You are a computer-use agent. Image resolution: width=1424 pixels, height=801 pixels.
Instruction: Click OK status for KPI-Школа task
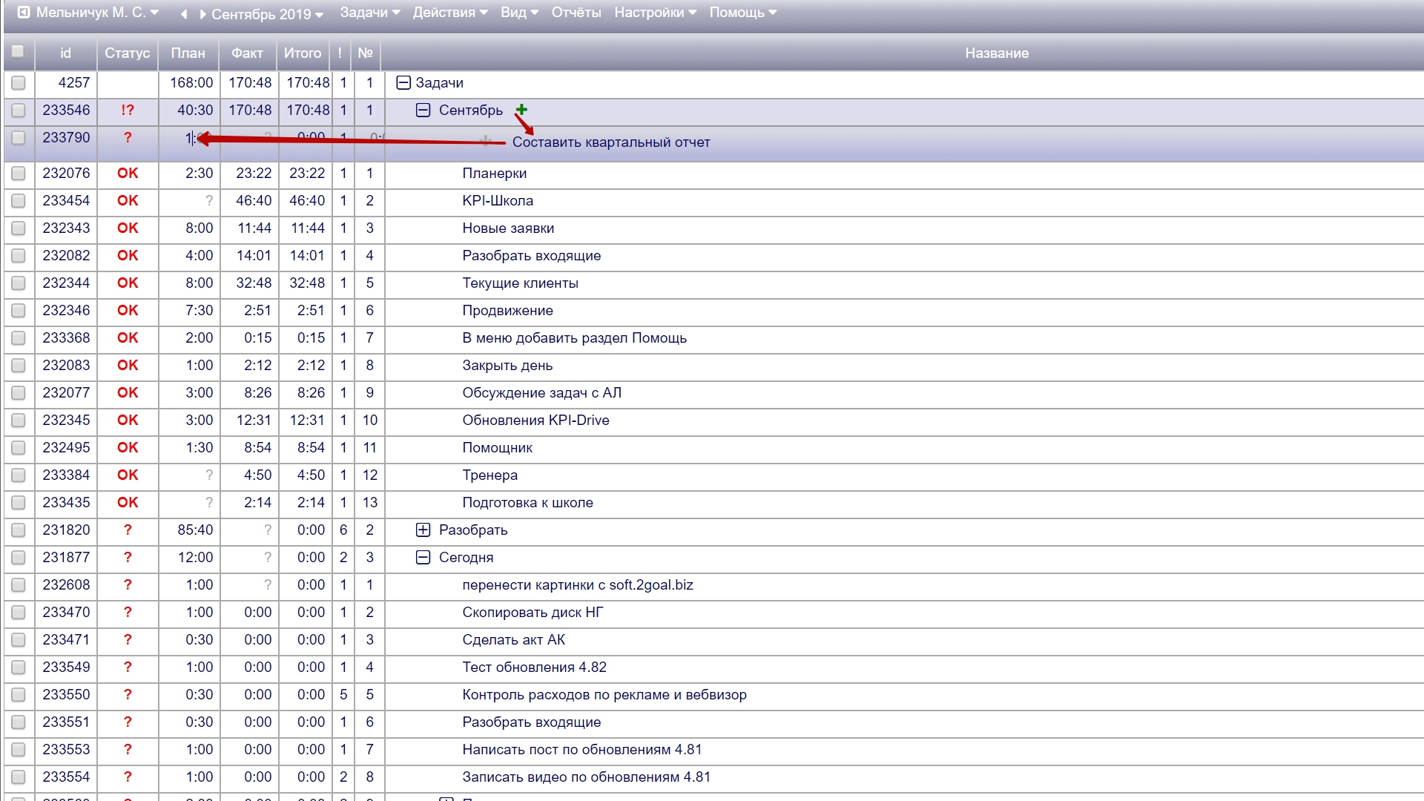[x=128, y=200]
